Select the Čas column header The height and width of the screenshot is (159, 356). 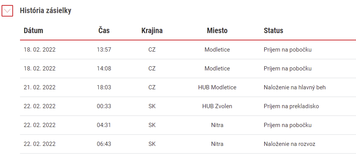click(104, 30)
